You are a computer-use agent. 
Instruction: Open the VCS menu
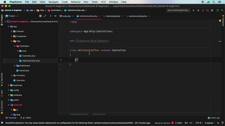point(103,2)
